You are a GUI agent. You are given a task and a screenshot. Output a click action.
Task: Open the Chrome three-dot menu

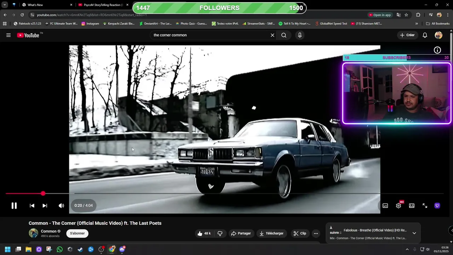[x=448, y=15]
